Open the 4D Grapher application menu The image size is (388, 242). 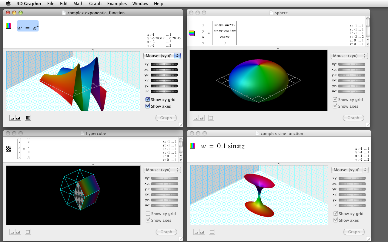tap(29, 4)
